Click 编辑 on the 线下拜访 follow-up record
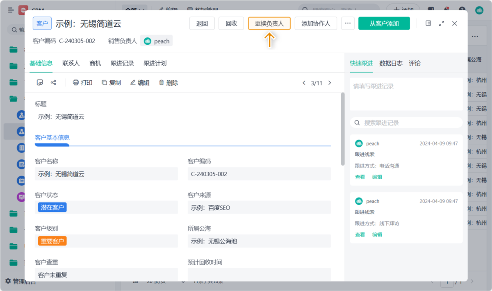The image size is (492, 291). click(x=377, y=235)
